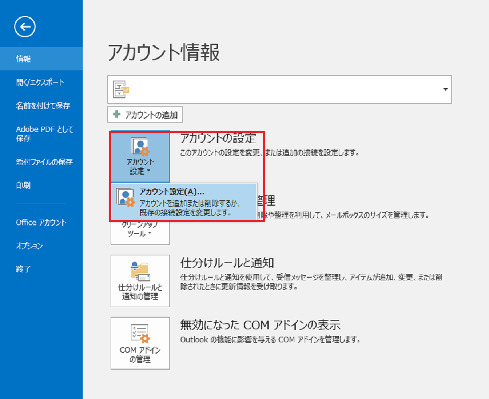Click the COM アドインの管理 checklist icon
489x399 pixels.
coord(140,334)
